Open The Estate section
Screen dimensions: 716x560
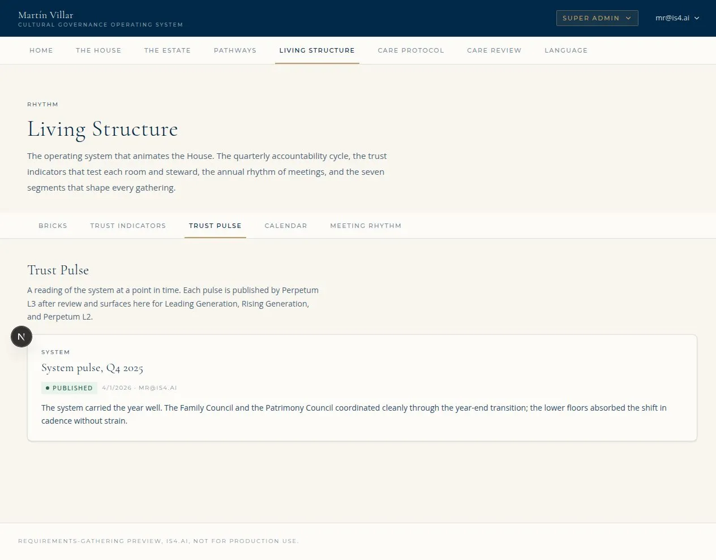point(168,50)
